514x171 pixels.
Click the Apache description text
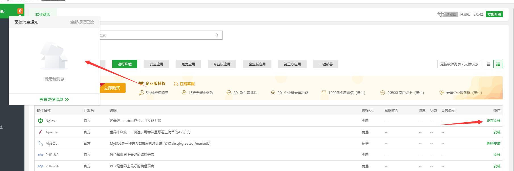coord(150,132)
